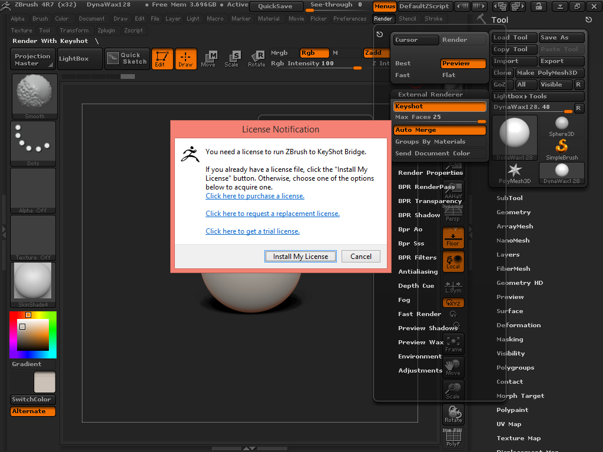Image resolution: width=603 pixels, height=452 pixels.
Task: Adjust the Rgb Intensity slider
Action: [x=316, y=64]
